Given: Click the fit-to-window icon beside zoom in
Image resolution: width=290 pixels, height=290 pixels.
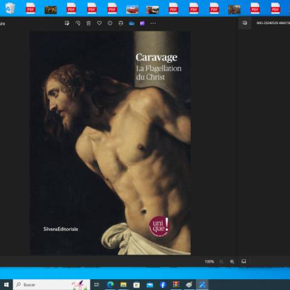Looking at the screenshot, I should click(x=243, y=262).
